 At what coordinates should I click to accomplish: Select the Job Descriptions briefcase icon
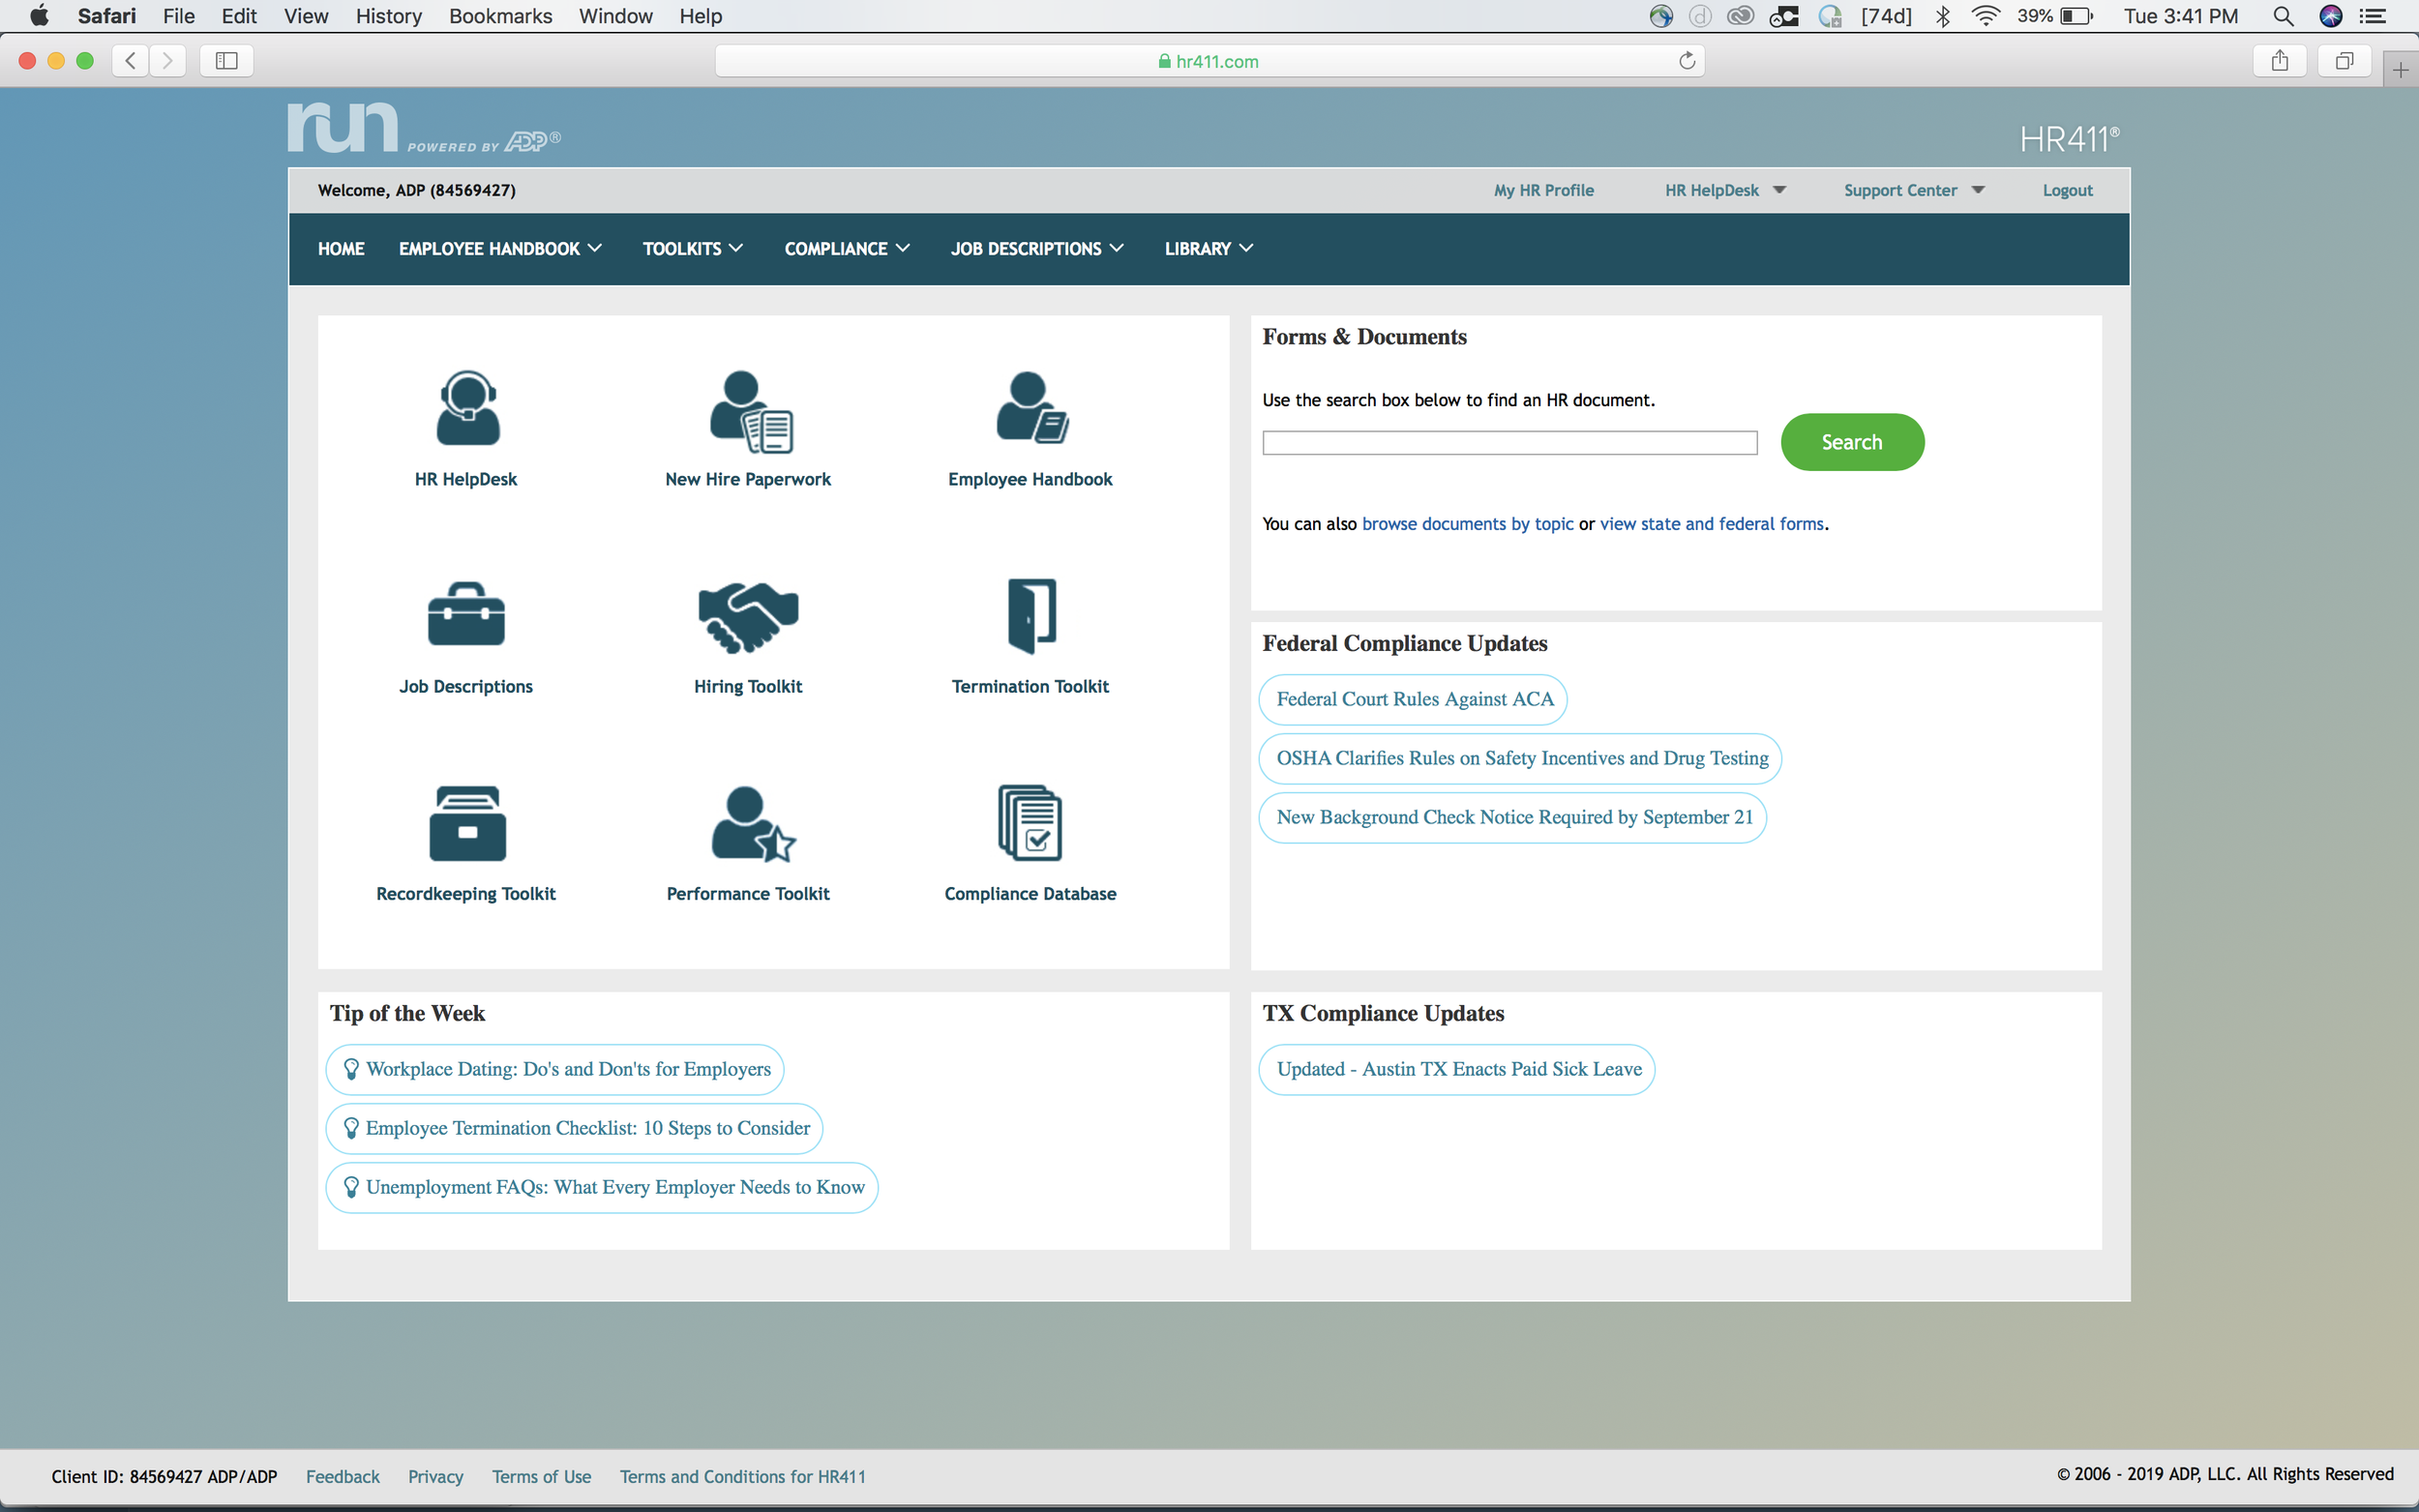click(x=466, y=614)
